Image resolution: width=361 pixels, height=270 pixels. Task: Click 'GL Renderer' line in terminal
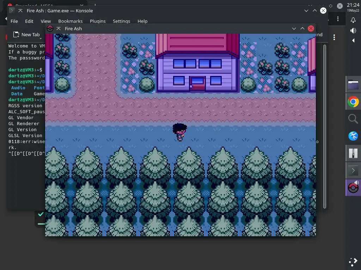[24, 123]
